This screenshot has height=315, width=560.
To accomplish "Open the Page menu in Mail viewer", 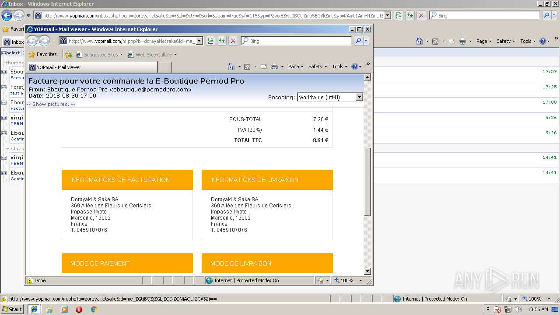I will pos(295,66).
